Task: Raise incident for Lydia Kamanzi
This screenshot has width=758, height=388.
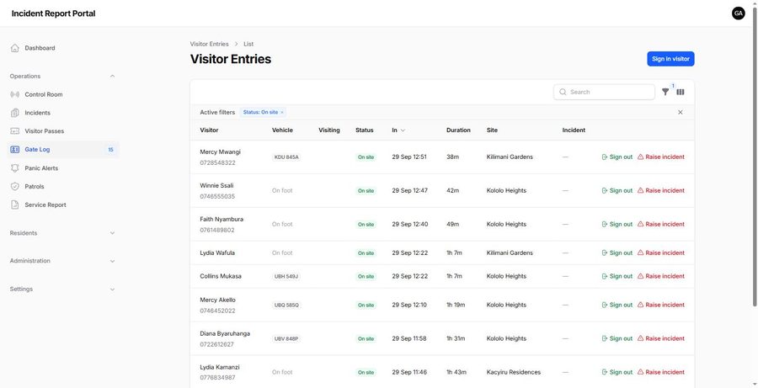Action: [x=661, y=372]
